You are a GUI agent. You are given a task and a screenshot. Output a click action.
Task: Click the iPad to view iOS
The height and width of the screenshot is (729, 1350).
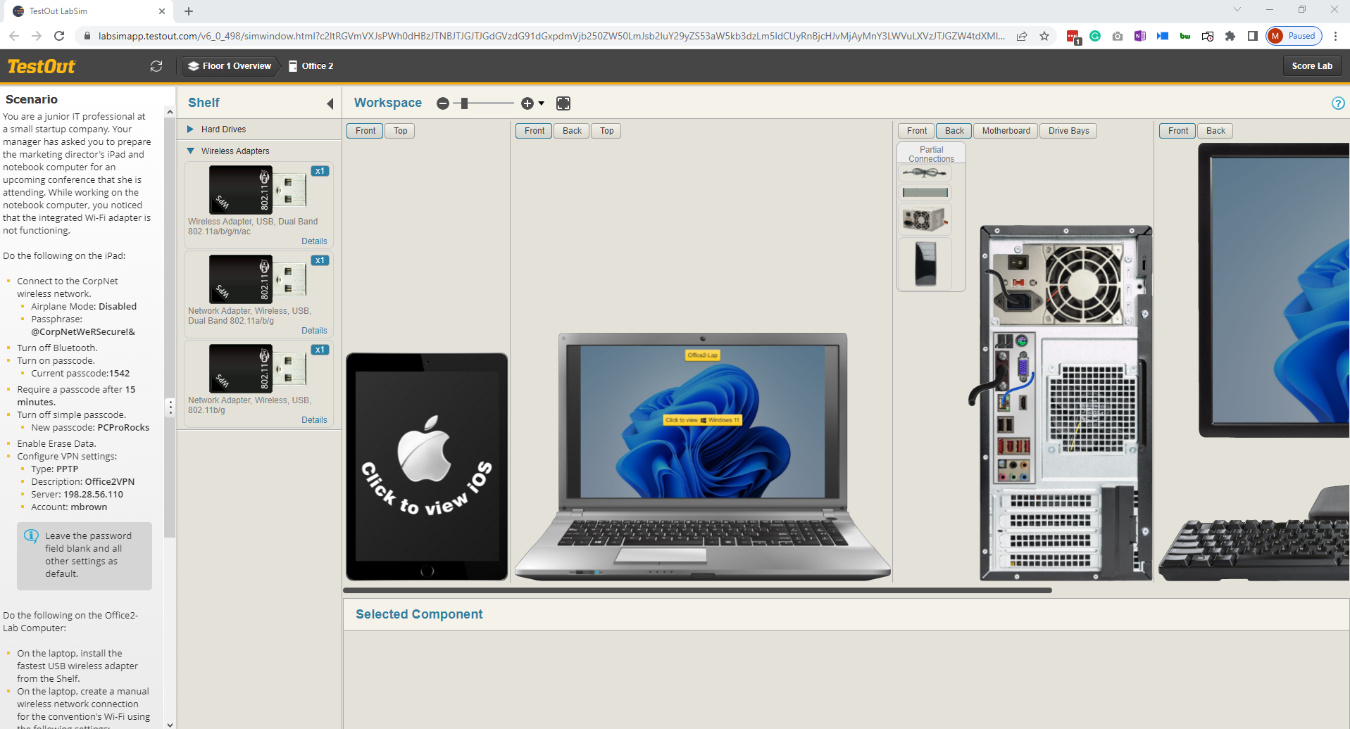point(427,467)
